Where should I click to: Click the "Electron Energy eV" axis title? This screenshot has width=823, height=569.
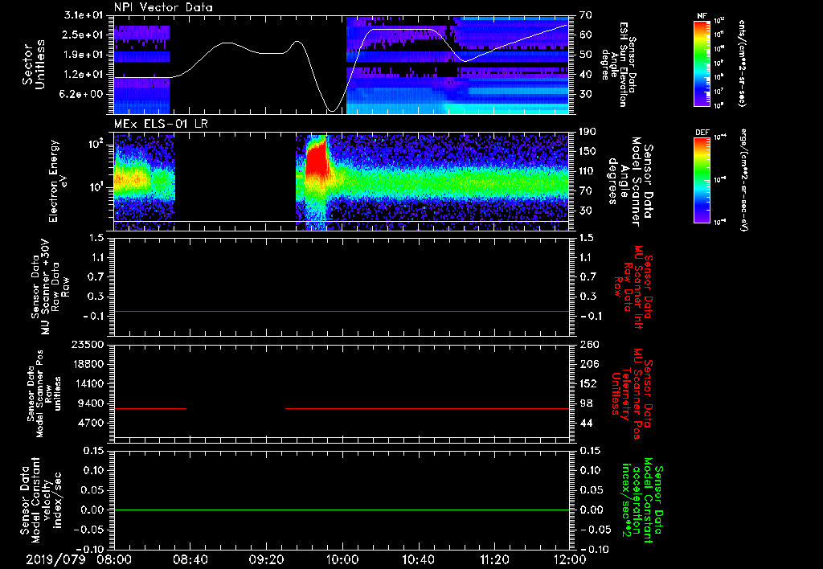tap(57, 181)
